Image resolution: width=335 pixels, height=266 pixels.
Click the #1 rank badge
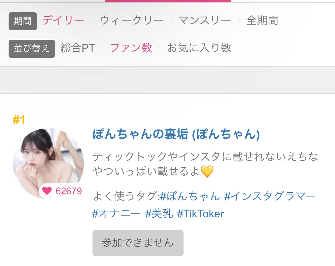tap(19, 120)
